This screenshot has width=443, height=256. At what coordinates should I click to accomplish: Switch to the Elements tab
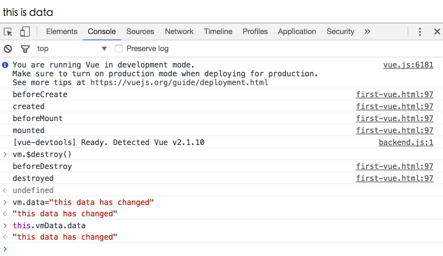62,32
